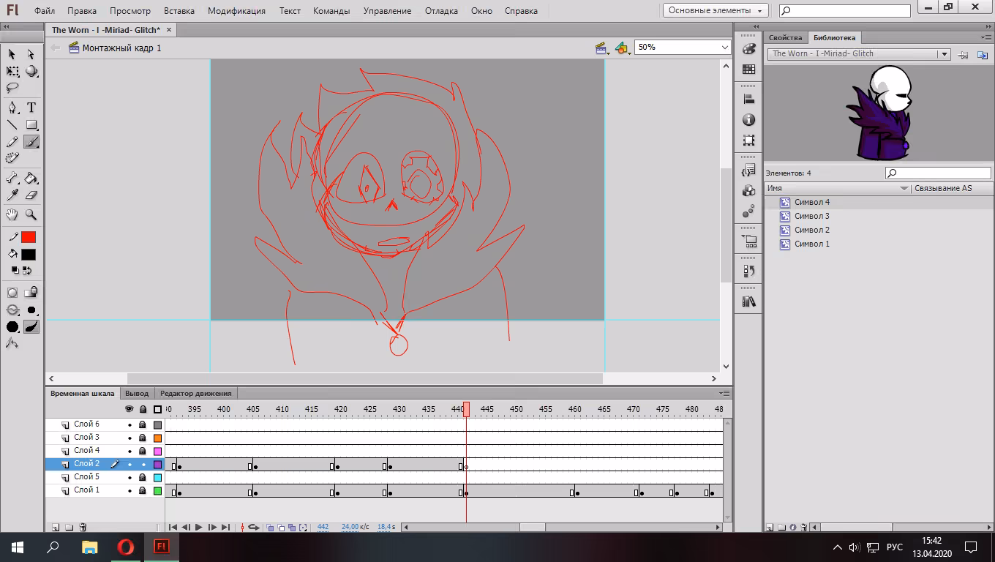Switch to the Редактор движения tab

(196, 393)
